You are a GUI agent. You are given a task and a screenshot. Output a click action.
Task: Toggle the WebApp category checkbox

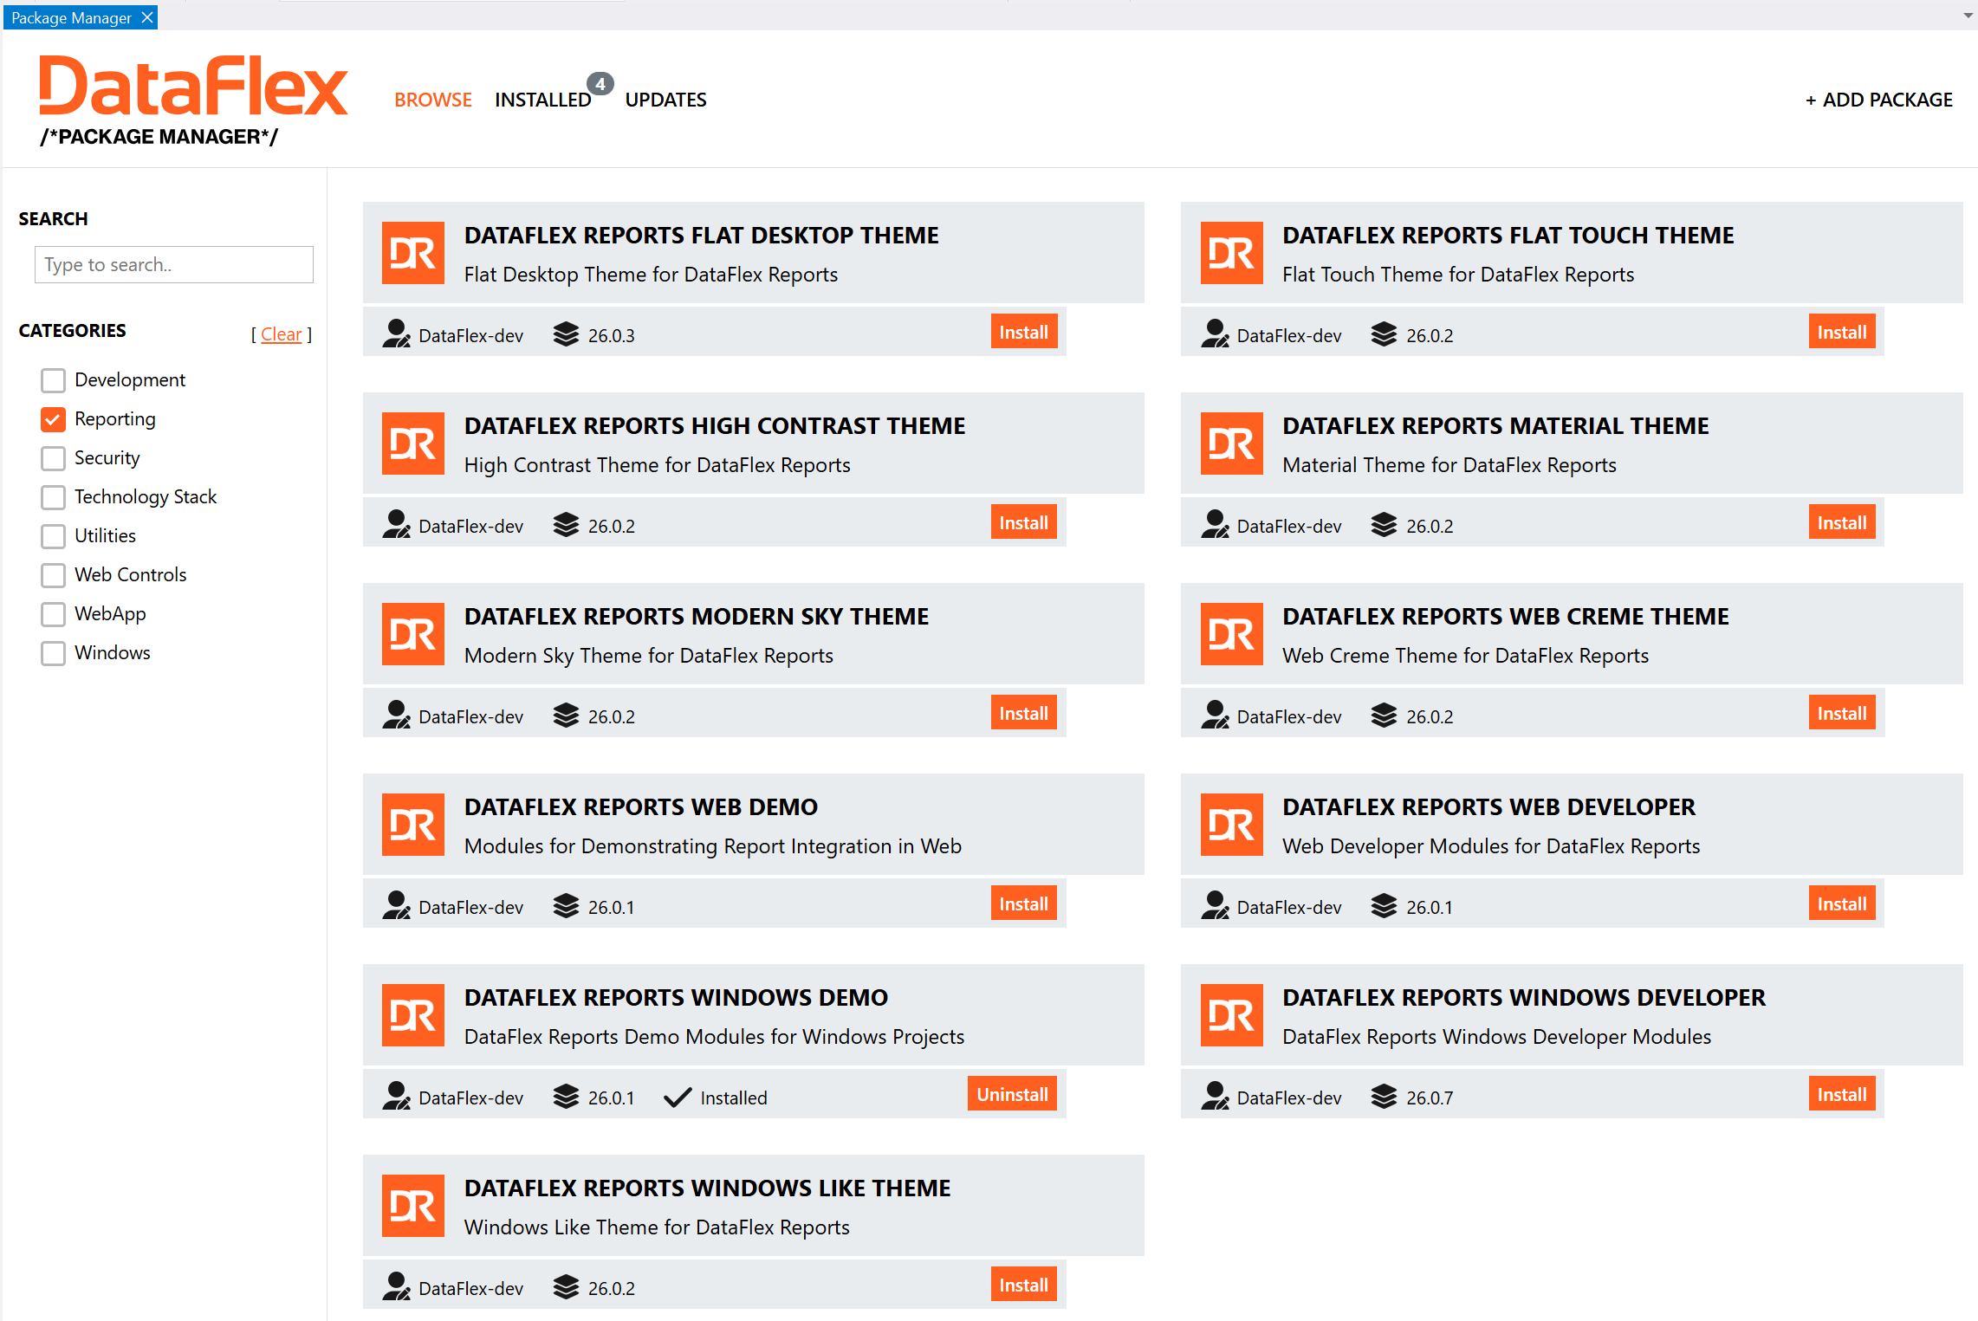point(53,614)
